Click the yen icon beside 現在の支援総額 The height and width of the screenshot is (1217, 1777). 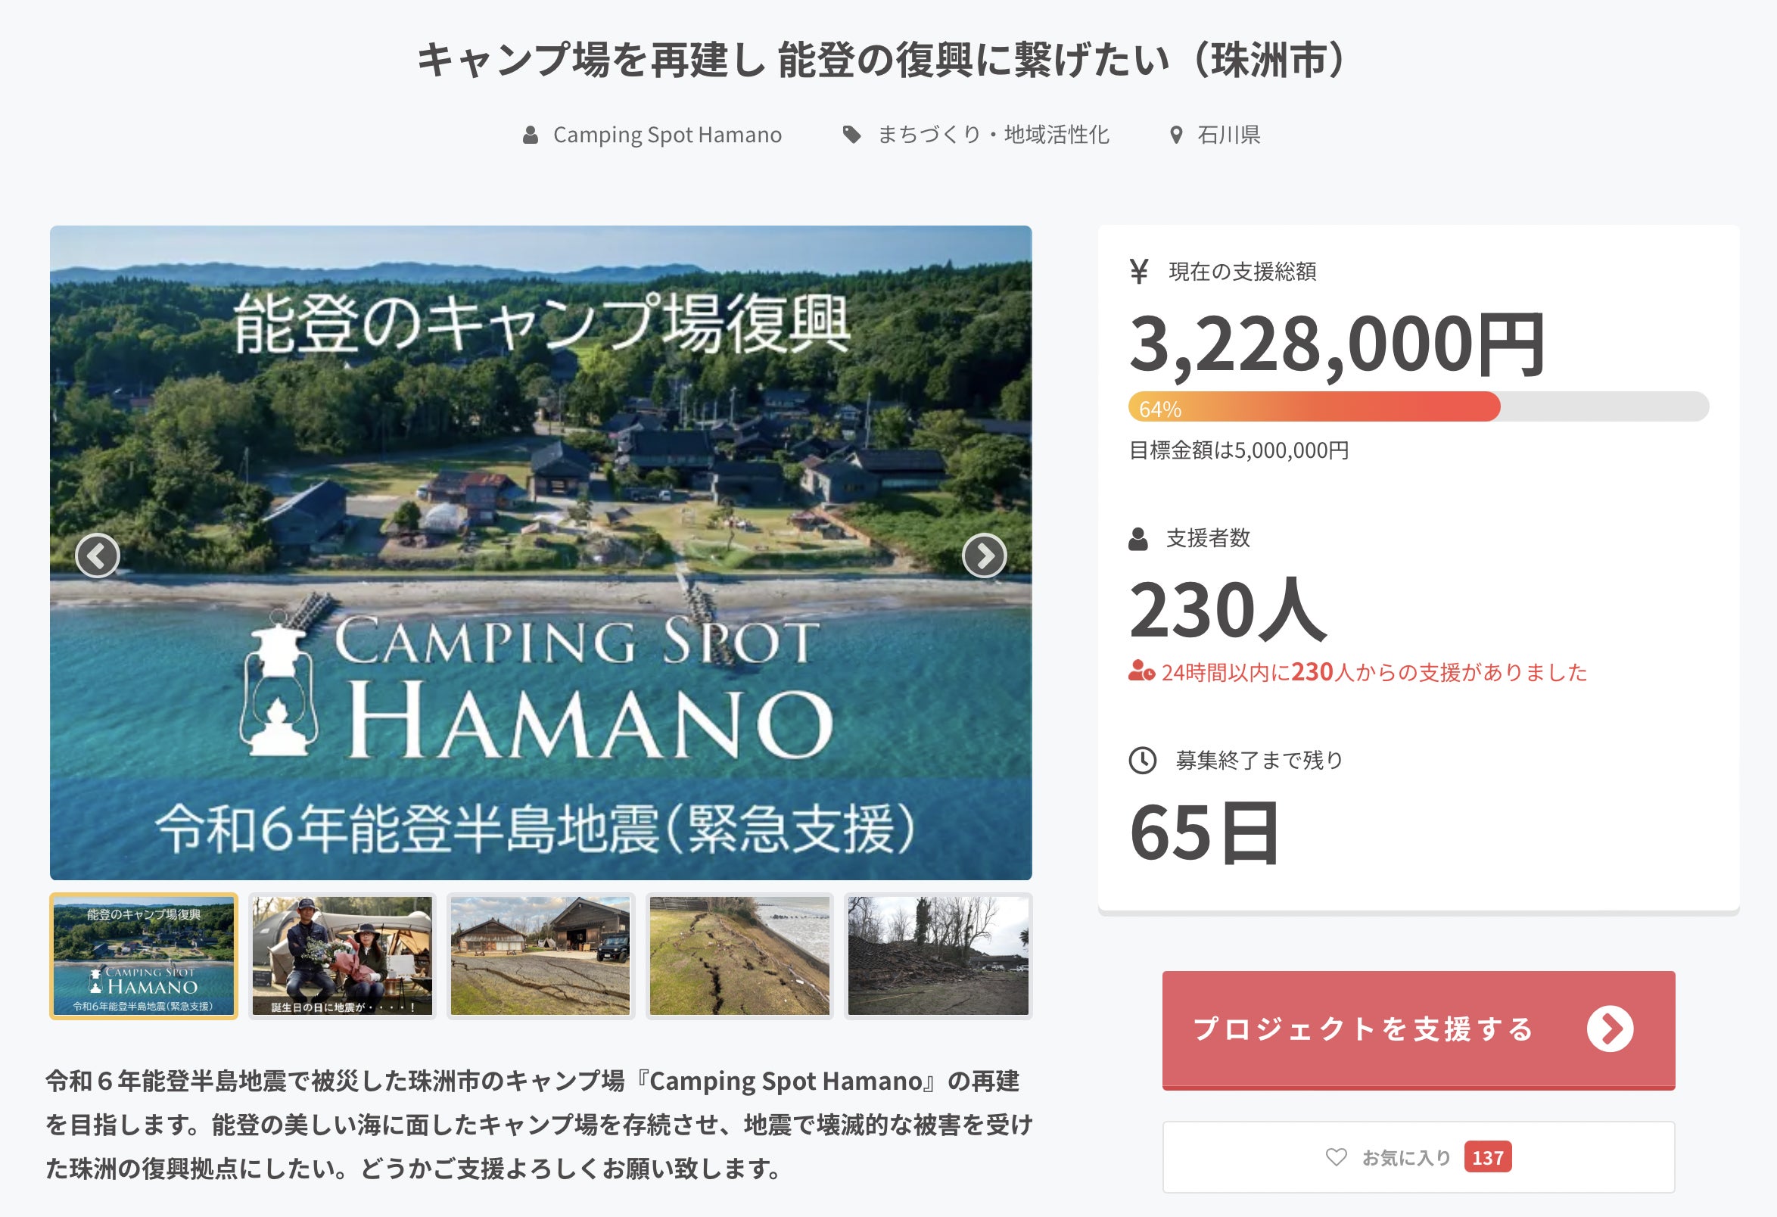pos(1138,272)
